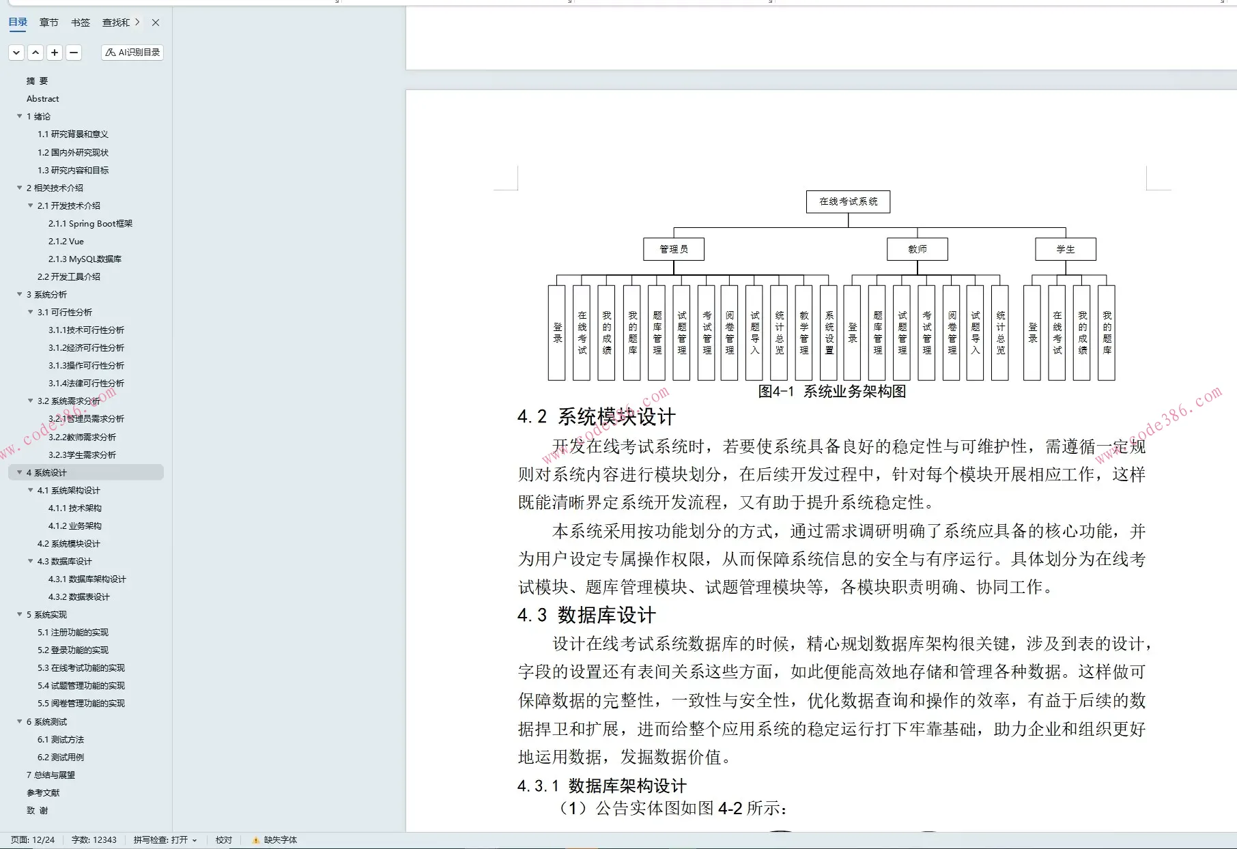The height and width of the screenshot is (849, 1237).
Task: Open 校对 proofreading from the status bar
Action: point(223,840)
